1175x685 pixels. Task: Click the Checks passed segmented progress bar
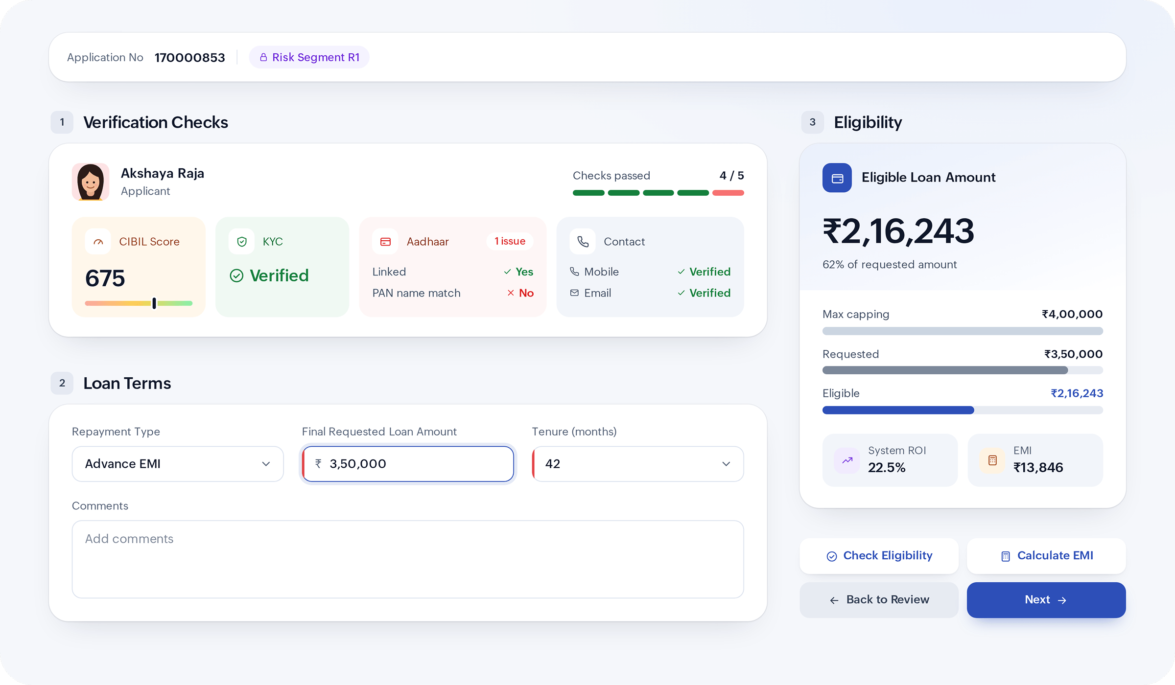(658, 193)
